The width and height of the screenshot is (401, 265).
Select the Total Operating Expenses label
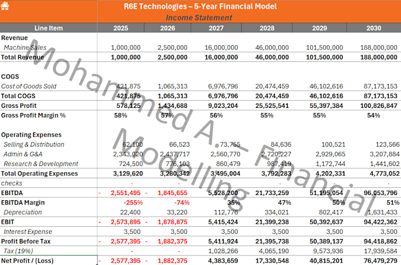pyautogui.click(x=40, y=174)
